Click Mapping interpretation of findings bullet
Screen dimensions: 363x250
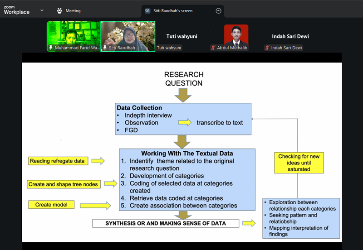coord(299,231)
